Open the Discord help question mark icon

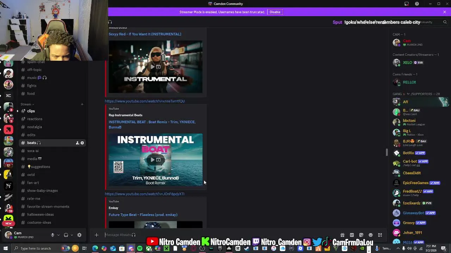pos(417,4)
